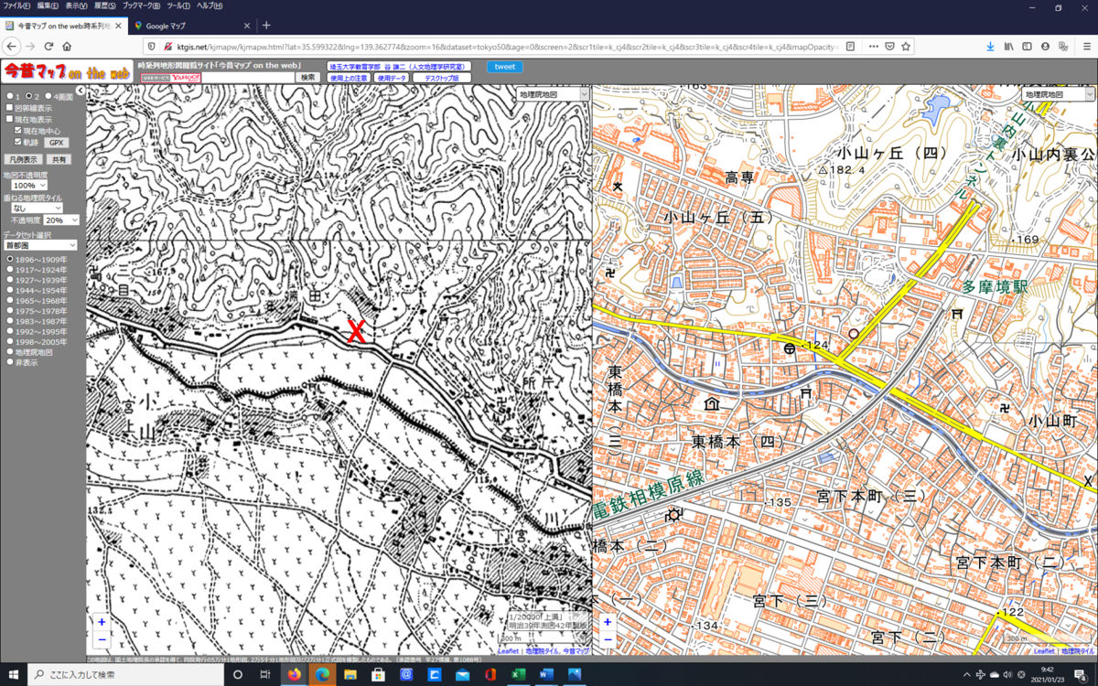This screenshot has width=1098, height=686.
Task: Open the Firefox library icon
Action: click(1009, 46)
